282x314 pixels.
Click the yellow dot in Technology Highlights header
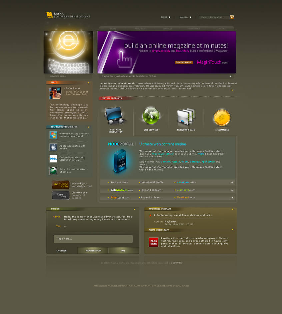tap(88, 127)
